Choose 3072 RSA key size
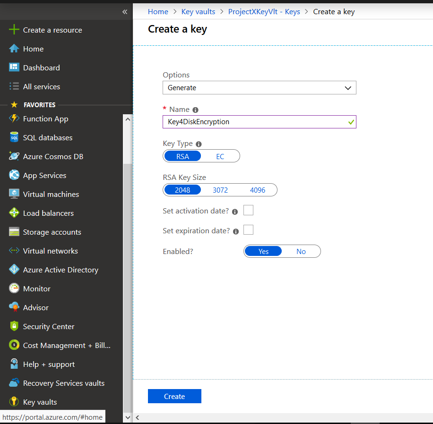The height and width of the screenshot is (424, 433). pos(220,190)
